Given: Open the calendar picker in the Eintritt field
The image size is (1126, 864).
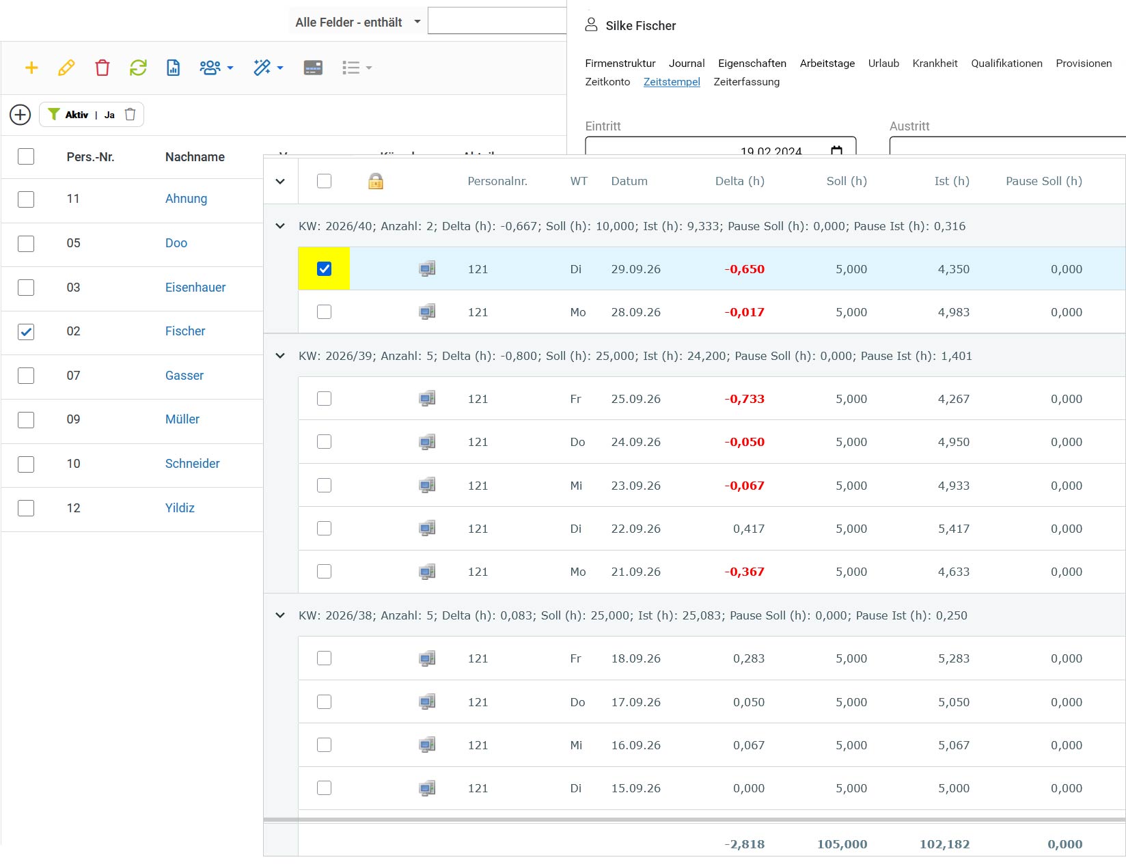Looking at the screenshot, I should click(x=836, y=150).
